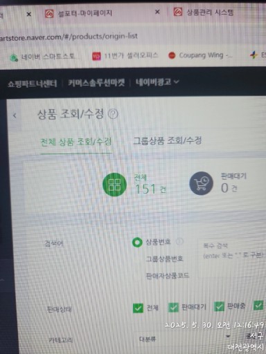Toggle the 판매대기 checkbox
The image size is (266, 354).
(173, 307)
